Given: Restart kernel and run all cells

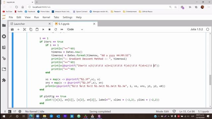Looking at the screenshot, I should click(62, 29).
